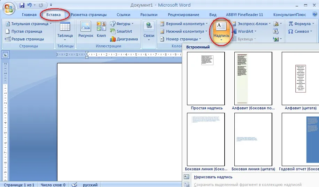Insert a Разрыв страницы
The height and width of the screenshot is (187, 319).
point(24,39)
